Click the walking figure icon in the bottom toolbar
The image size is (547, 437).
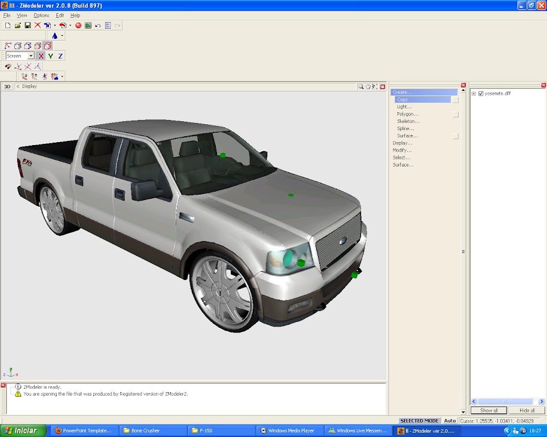pos(45,76)
